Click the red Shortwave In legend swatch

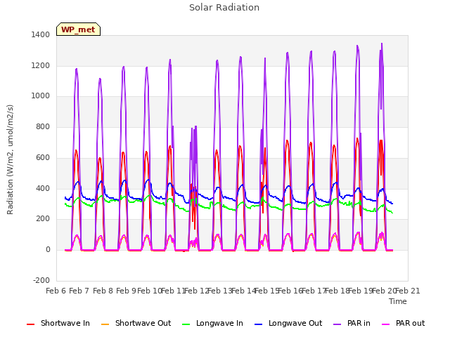pyautogui.click(x=31, y=324)
